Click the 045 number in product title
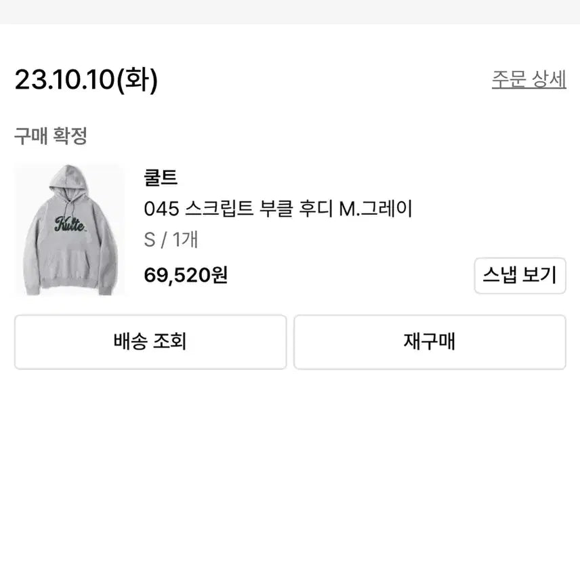This screenshot has width=580, height=580. pos(161,209)
